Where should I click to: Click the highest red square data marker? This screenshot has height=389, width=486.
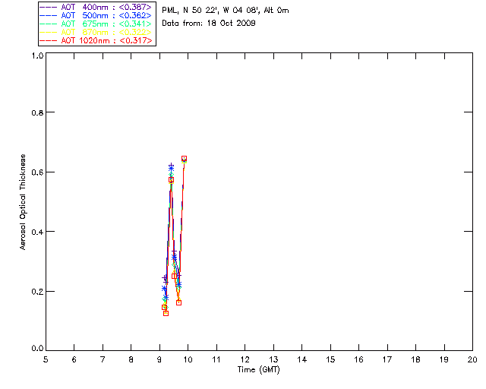click(x=184, y=159)
